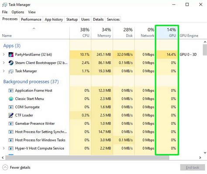207x174 pixels.
Task: Click the Gamebar Presence Writer icon
Action: 11,124
